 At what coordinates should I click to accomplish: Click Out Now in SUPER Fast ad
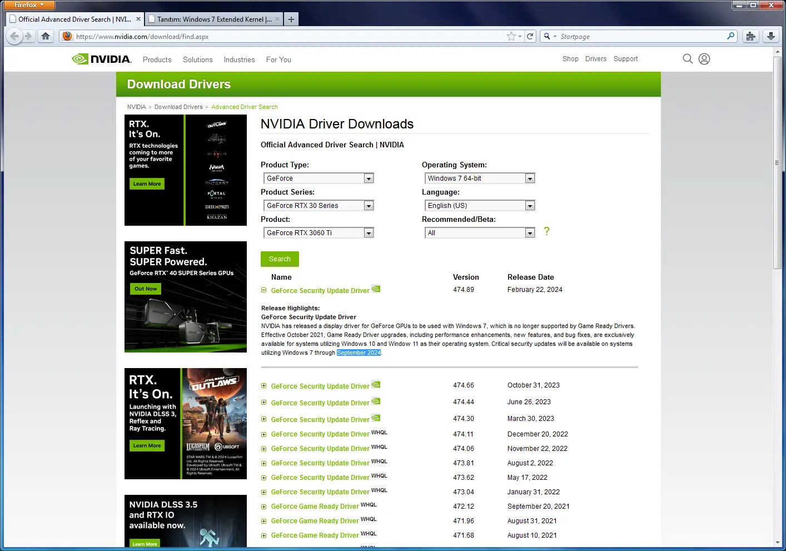pyautogui.click(x=146, y=289)
